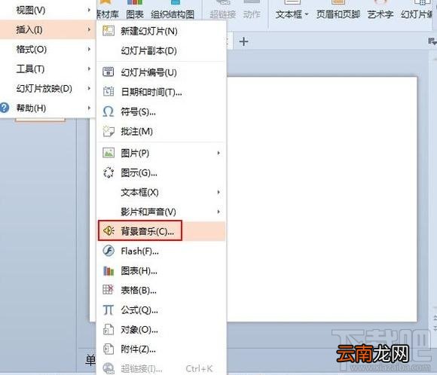Click the Omega symbol icon
The height and width of the screenshot is (375, 437).
[108, 111]
